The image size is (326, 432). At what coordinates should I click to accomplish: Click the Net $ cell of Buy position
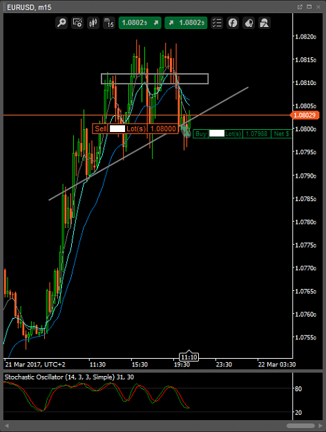[x=281, y=134]
